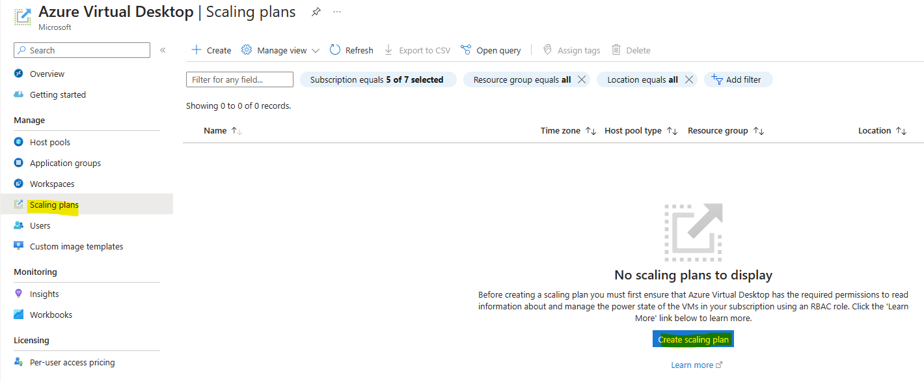Remove the Location equals all filter
Viewport: 924px width, 381px height.
click(x=688, y=79)
